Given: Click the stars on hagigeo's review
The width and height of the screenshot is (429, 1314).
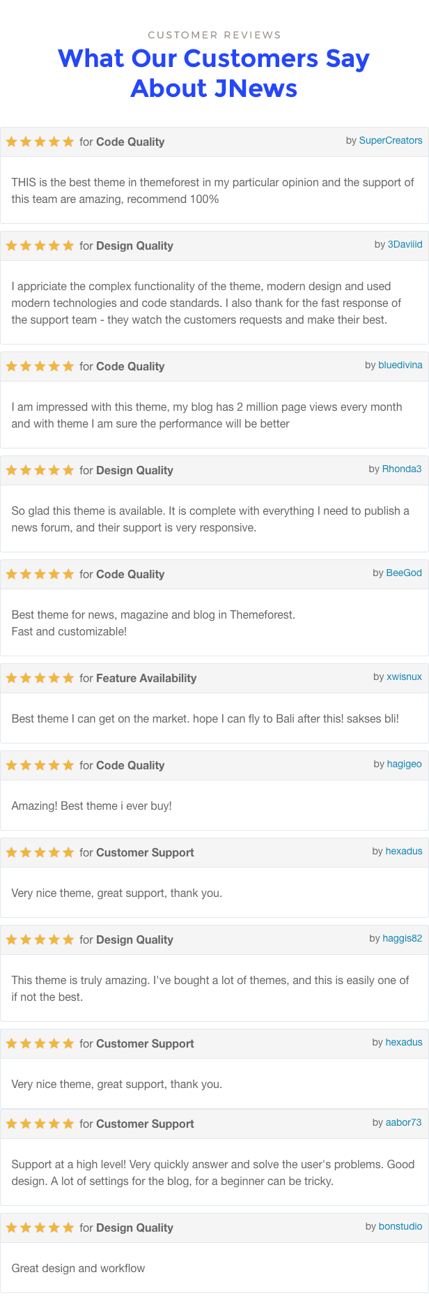Looking at the screenshot, I should 40,765.
